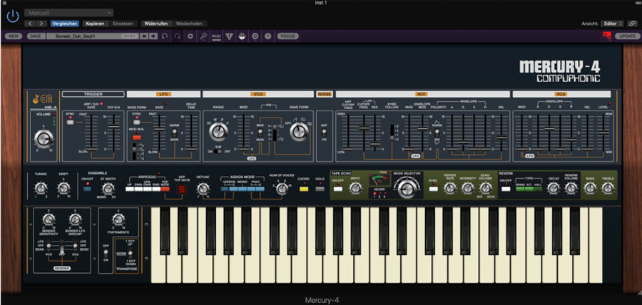Image resolution: width=642 pixels, height=305 pixels.
Task: Click the lowest white key on keyboard
Action: pyautogui.click(x=158, y=245)
